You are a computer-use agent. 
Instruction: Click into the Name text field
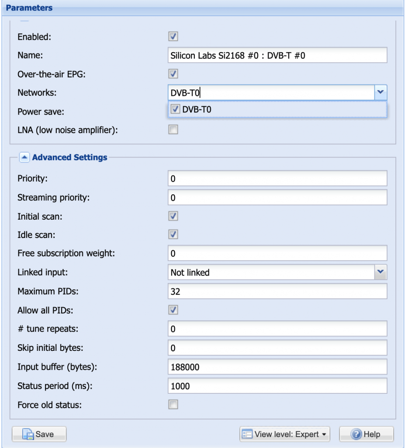(277, 56)
